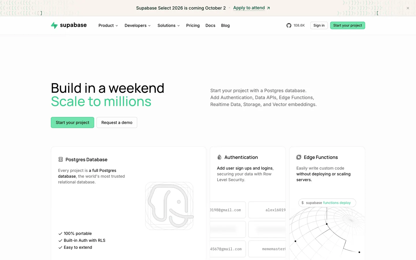
Task: Click the supabase wordmark text
Action: [73, 25]
